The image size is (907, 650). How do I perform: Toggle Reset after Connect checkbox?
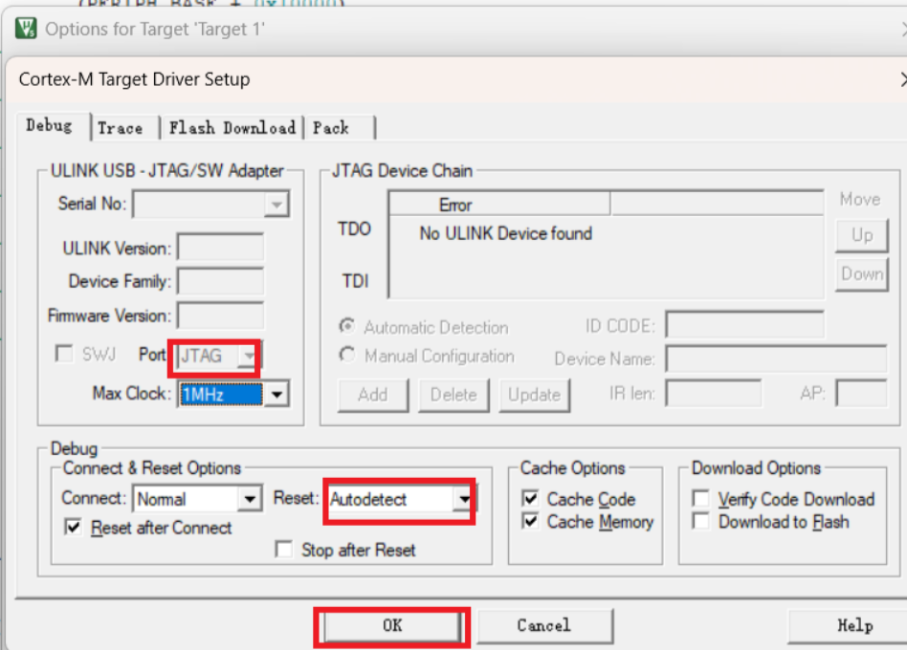(73, 527)
